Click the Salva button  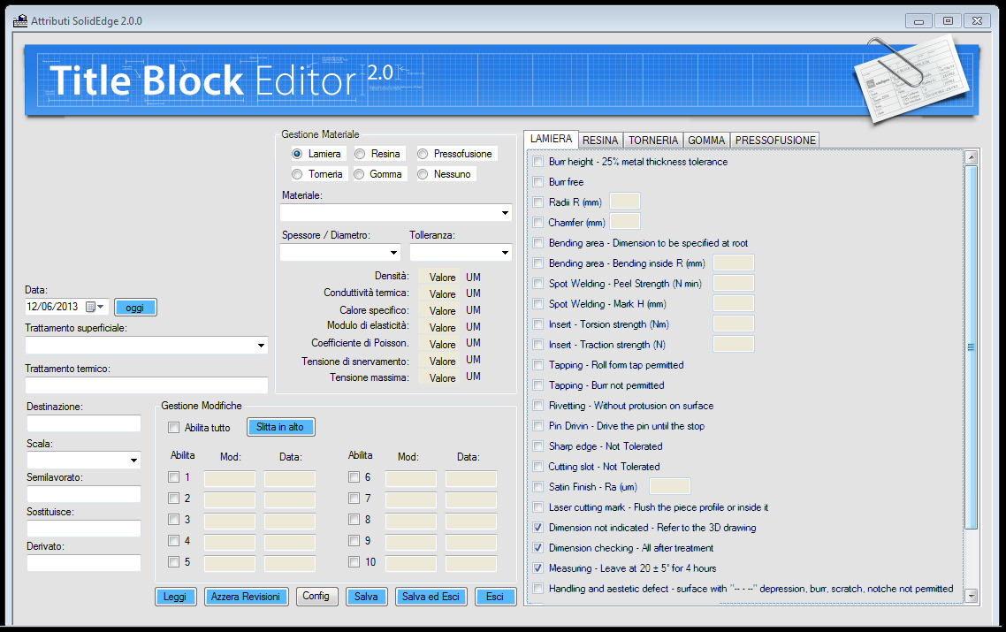tap(366, 597)
